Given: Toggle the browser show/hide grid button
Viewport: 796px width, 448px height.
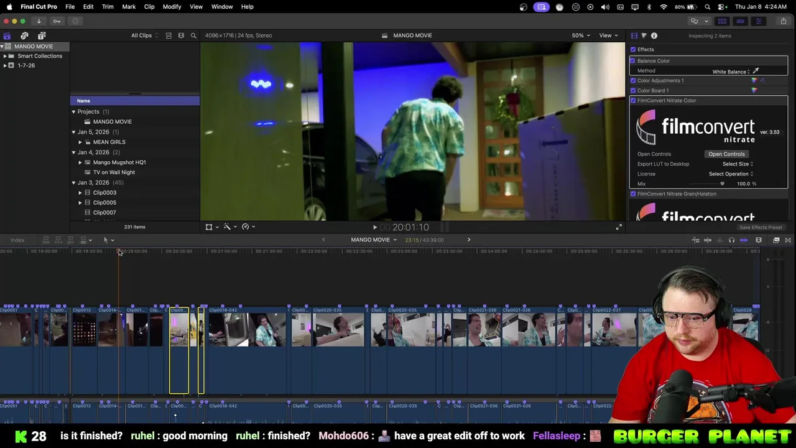Looking at the screenshot, I should tap(722, 21).
